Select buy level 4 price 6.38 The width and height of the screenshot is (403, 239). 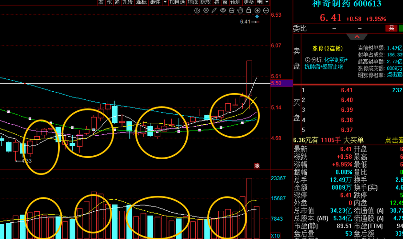[347, 120]
